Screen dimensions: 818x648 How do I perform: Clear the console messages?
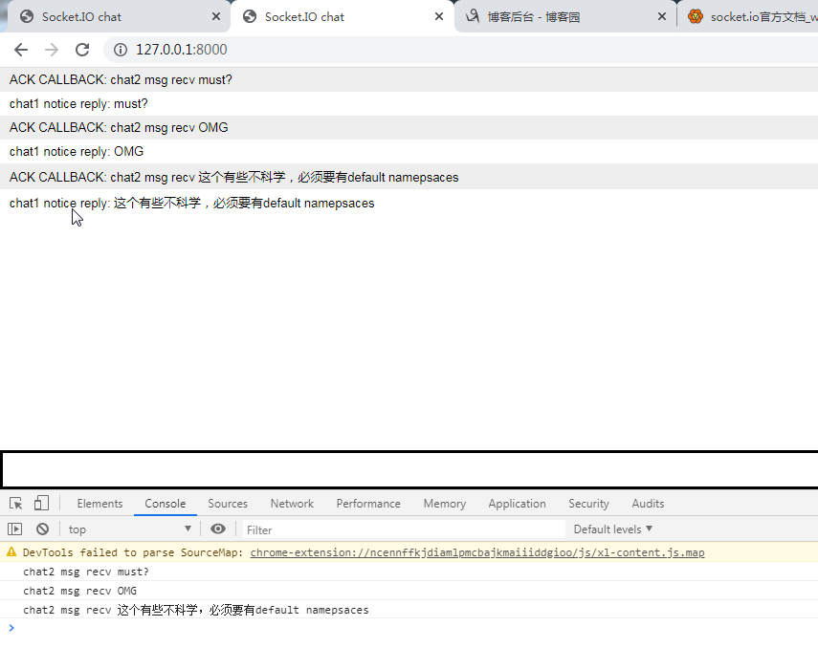click(42, 529)
